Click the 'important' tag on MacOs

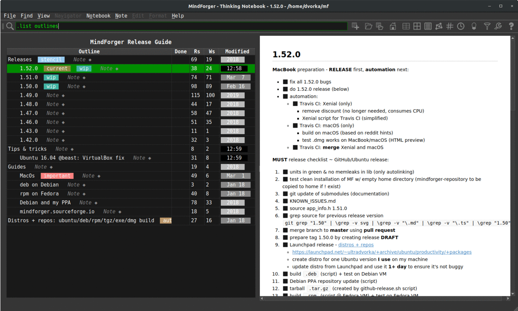click(x=57, y=176)
